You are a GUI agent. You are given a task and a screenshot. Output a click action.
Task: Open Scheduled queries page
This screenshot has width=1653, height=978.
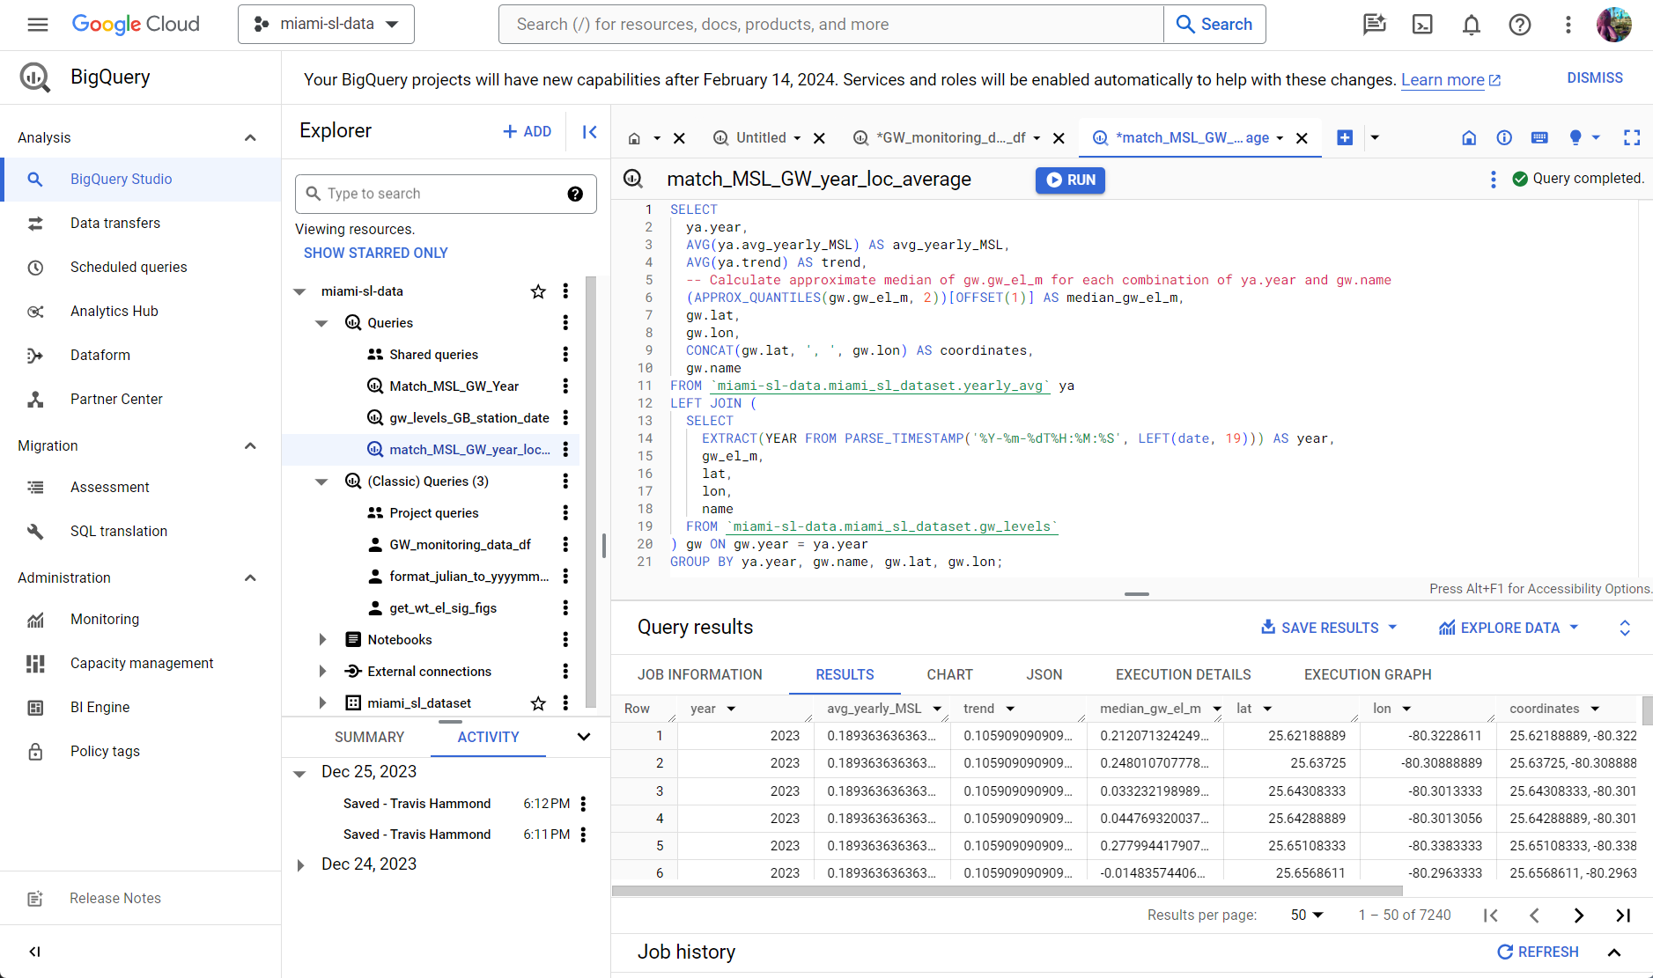click(129, 267)
